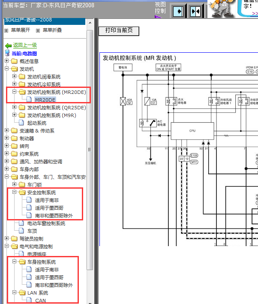This screenshot has width=258, height=304.
Task: Open 适用于南非 under 安全控制系统
Action: click(x=47, y=200)
